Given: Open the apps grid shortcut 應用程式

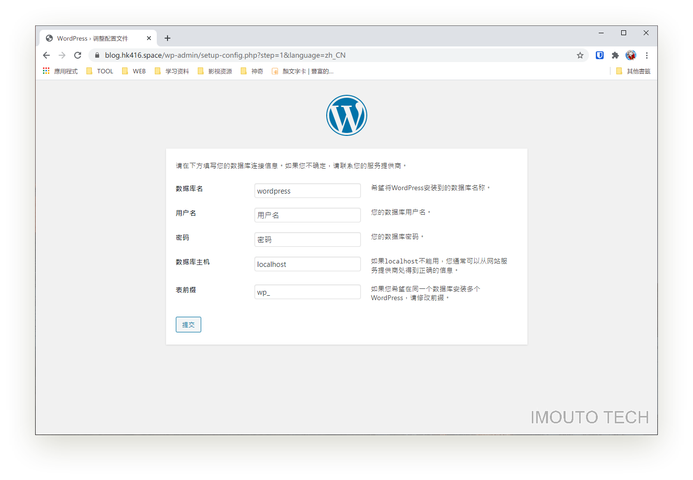Looking at the screenshot, I should coord(60,71).
